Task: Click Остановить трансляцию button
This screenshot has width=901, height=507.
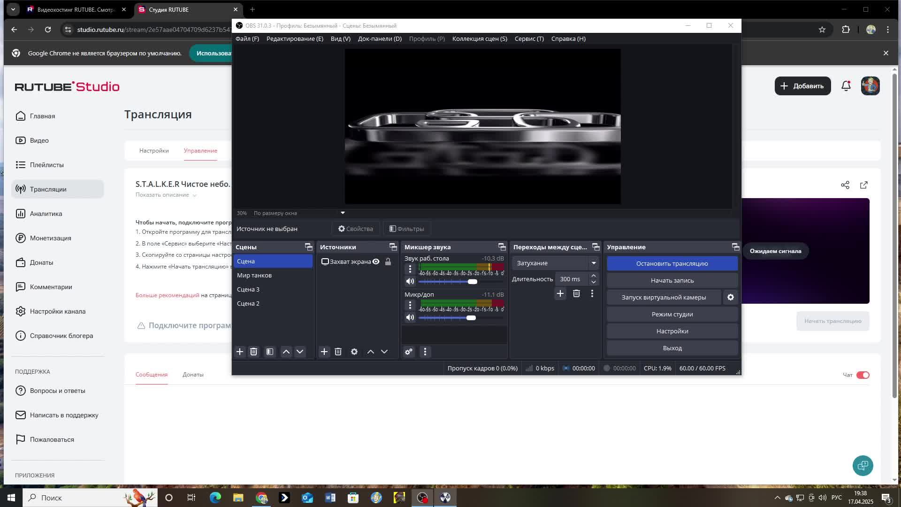Action: tap(672, 263)
